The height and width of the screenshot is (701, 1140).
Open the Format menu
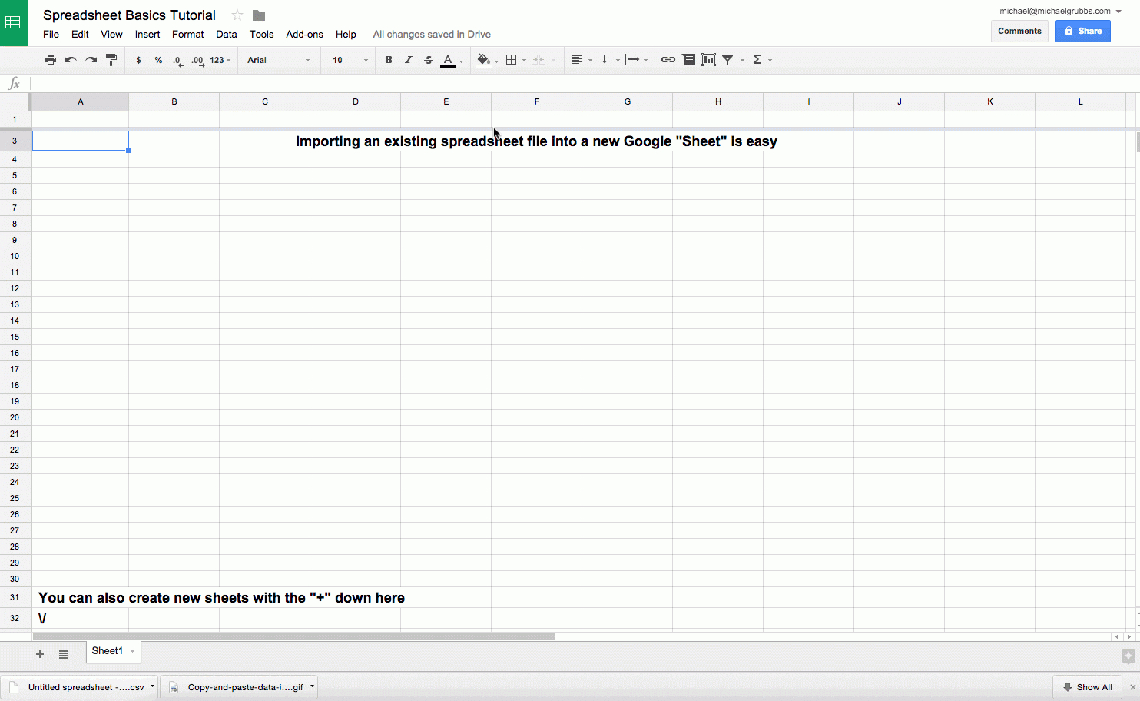(x=187, y=34)
